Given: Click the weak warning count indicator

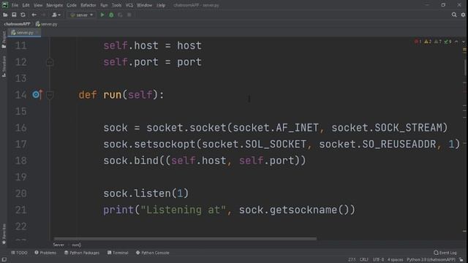Looking at the screenshot, I should pyautogui.click(x=438, y=42).
